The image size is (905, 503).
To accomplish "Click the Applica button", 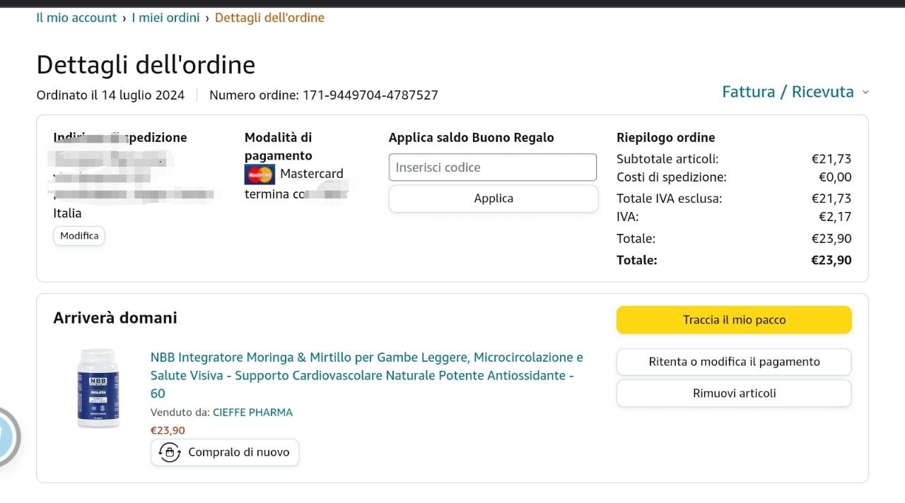I will 494,199.
